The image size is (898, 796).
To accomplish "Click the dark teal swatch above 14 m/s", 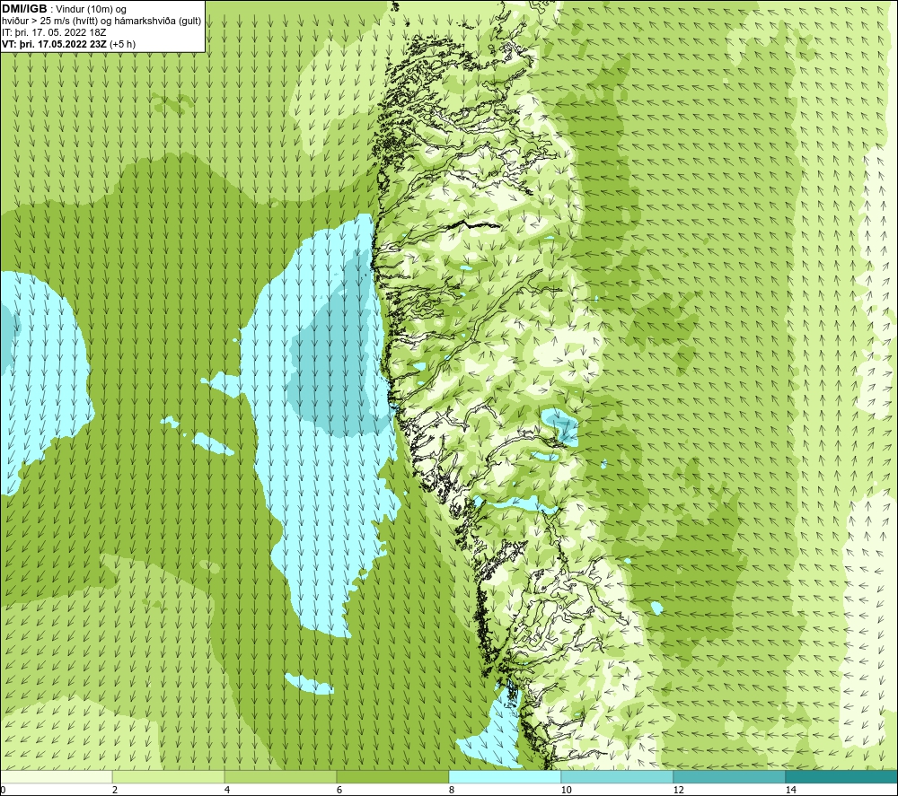I will click(x=842, y=776).
